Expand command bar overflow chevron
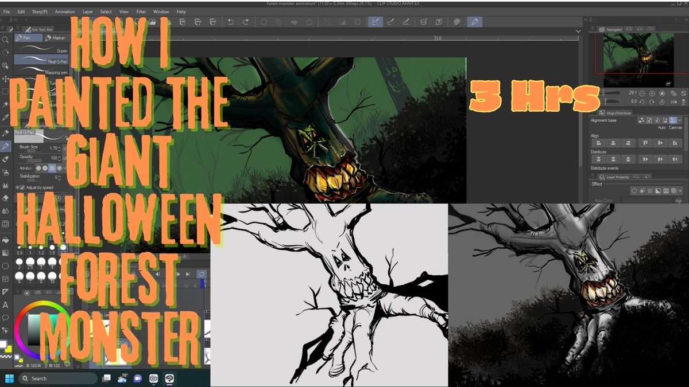This screenshot has height=387, width=689. point(578,30)
